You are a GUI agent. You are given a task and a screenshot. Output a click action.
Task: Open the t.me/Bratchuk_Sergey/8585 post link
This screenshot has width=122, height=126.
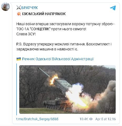[x=37, y=119]
